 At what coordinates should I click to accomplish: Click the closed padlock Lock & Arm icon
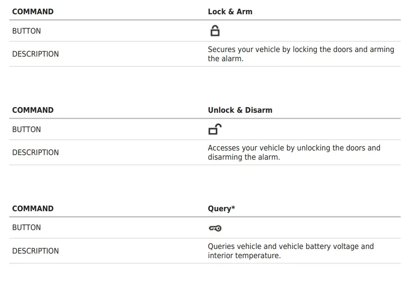coord(215,31)
